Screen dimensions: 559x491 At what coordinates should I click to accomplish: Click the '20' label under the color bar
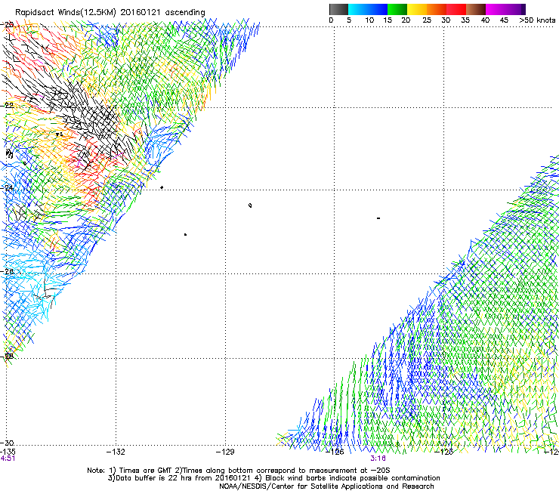click(406, 20)
